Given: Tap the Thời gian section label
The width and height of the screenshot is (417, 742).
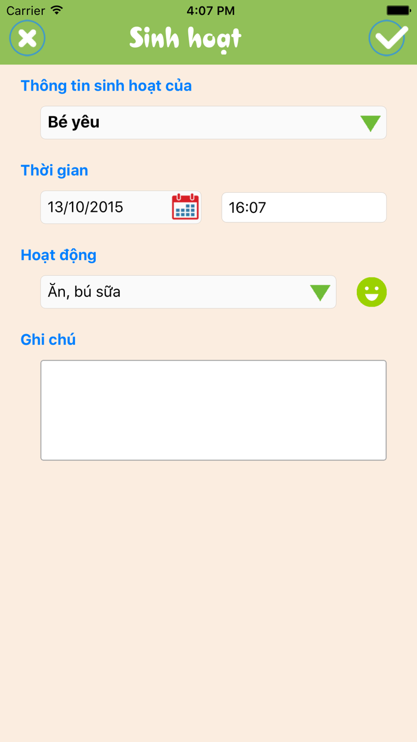Looking at the screenshot, I should 54,171.
